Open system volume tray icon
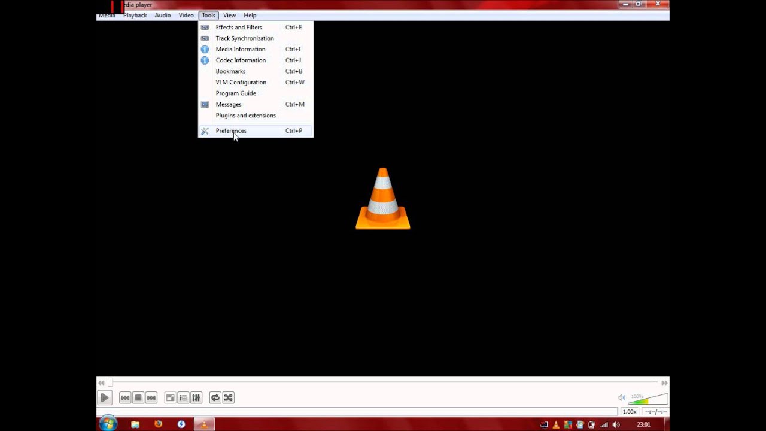766x431 pixels. click(x=616, y=425)
